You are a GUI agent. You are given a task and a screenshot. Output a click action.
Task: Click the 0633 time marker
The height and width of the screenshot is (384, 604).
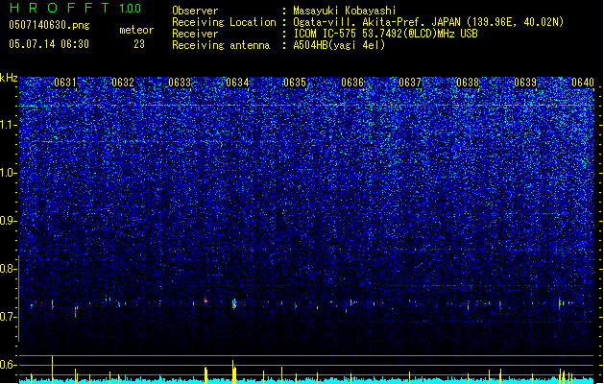[180, 83]
